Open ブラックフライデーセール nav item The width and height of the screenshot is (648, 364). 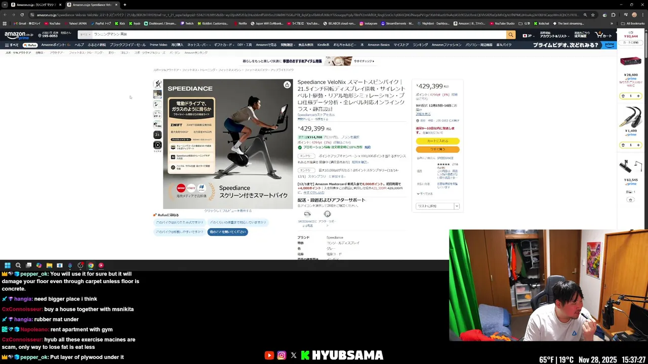coord(128,45)
